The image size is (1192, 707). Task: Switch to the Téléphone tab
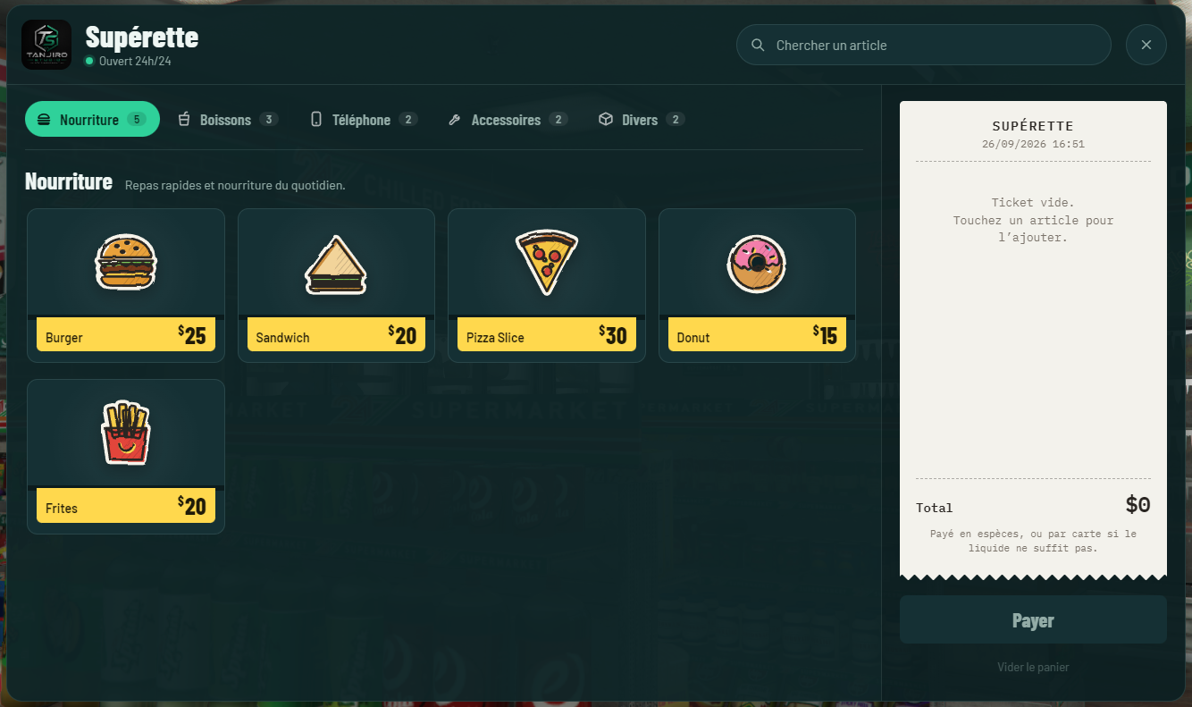click(x=363, y=120)
